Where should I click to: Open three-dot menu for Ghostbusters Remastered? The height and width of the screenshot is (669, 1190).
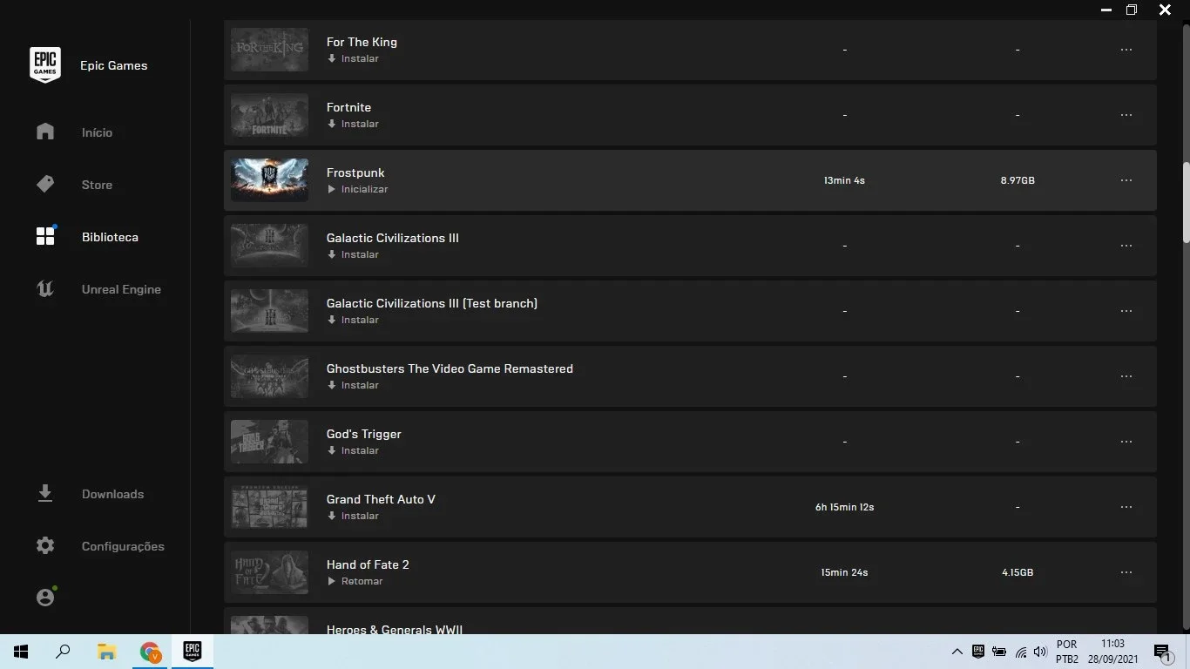pos(1126,376)
